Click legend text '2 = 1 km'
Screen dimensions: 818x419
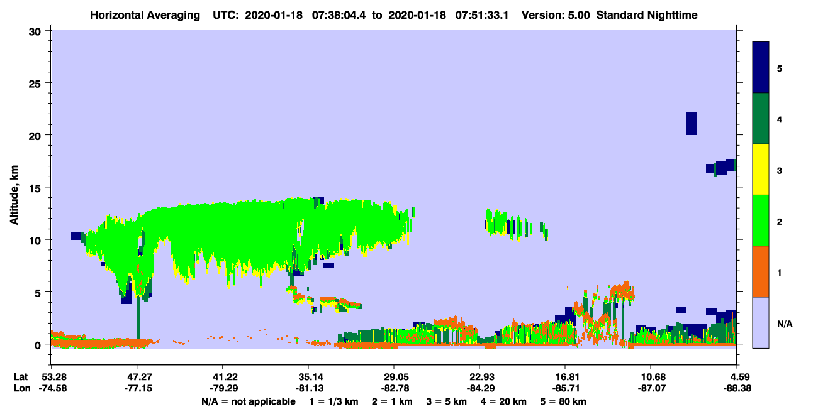392,401
